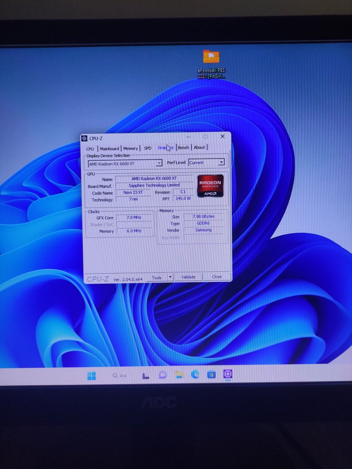Switch to the Bench tab
The height and width of the screenshot is (469, 352).
pos(183,148)
